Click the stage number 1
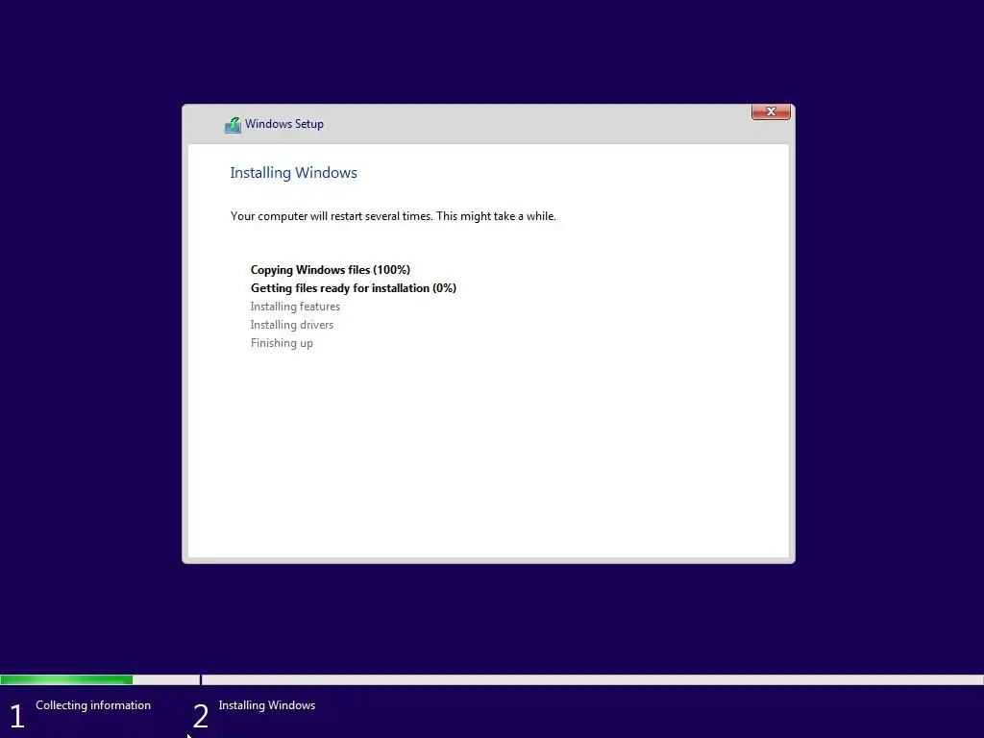Image resolution: width=984 pixels, height=738 pixels. (x=17, y=717)
